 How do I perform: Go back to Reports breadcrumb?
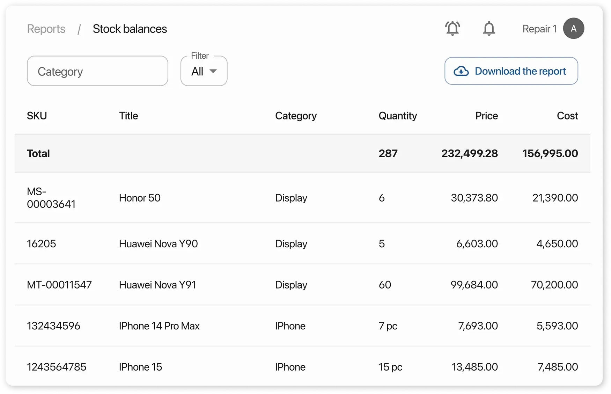click(46, 29)
